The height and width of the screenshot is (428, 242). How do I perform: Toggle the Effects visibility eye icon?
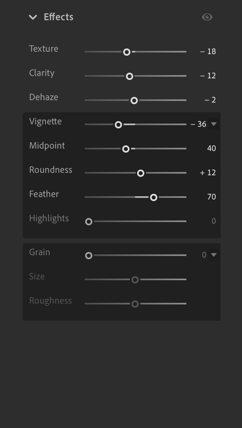click(207, 17)
